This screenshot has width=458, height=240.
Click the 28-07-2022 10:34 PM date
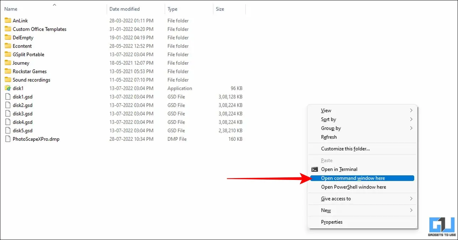tap(131, 139)
